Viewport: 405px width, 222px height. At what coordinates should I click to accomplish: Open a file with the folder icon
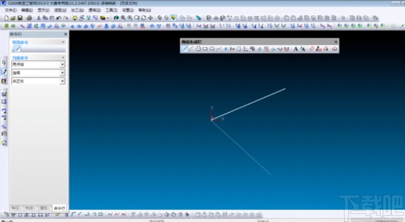[x=13, y=18]
